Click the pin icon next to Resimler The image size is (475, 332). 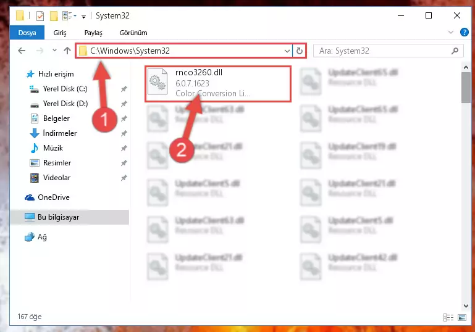(x=124, y=163)
